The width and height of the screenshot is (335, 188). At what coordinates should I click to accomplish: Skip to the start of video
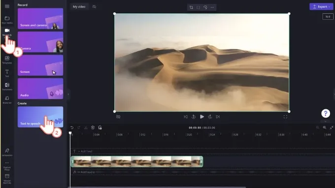pyautogui.click(x=186, y=117)
